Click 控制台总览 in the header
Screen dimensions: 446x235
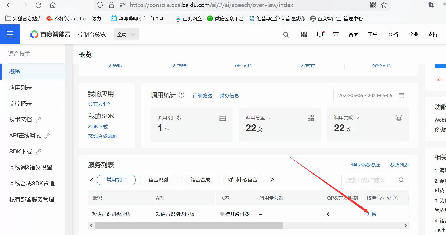pos(92,34)
